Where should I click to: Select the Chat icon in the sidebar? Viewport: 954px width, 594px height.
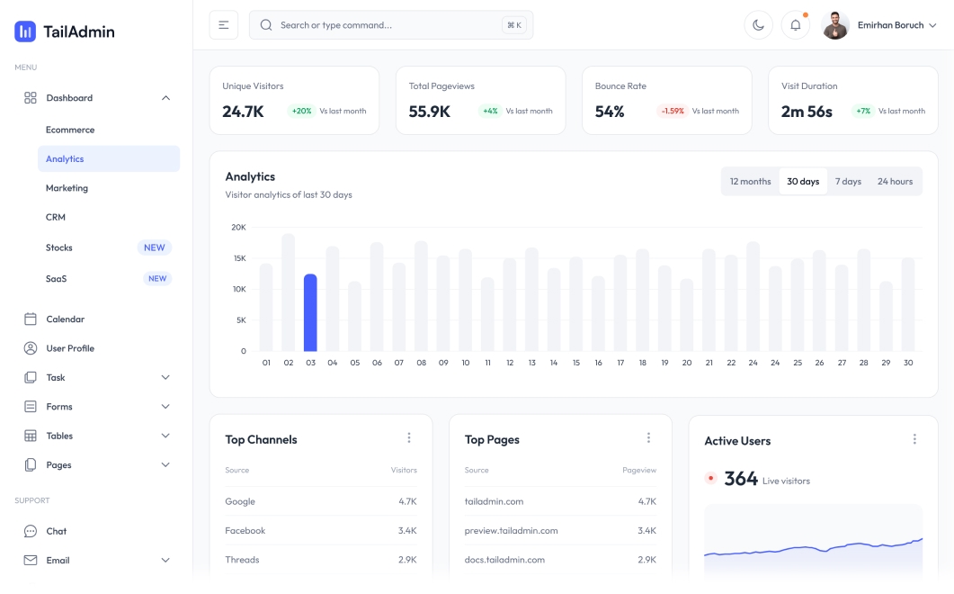pyautogui.click(x=32, y=531)
